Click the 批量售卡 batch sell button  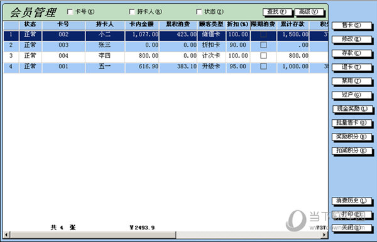pos(352,123)
